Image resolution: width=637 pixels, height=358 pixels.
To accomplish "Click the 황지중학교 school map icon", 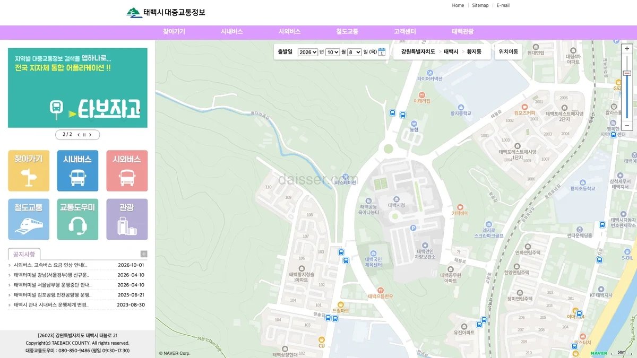I will click(461, 106).
